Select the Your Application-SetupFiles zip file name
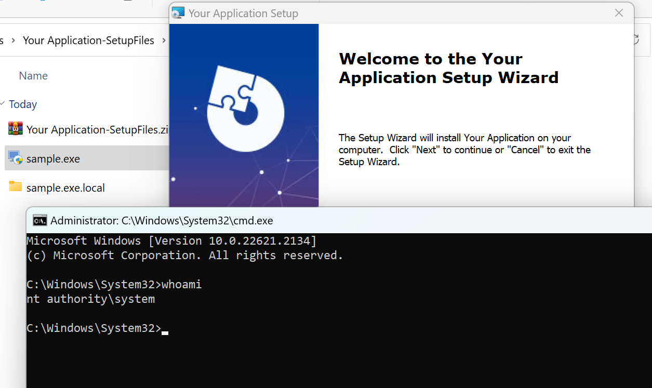This screenshot has width=652, height=388. (x=97, y=129)
